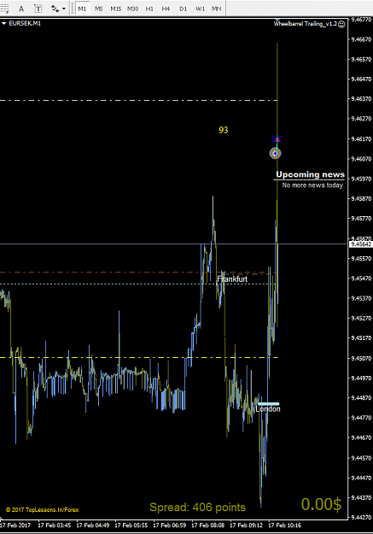Select the Frankfurt session label
The height and width of the screenshot is (534, 373).
[232, 279]
